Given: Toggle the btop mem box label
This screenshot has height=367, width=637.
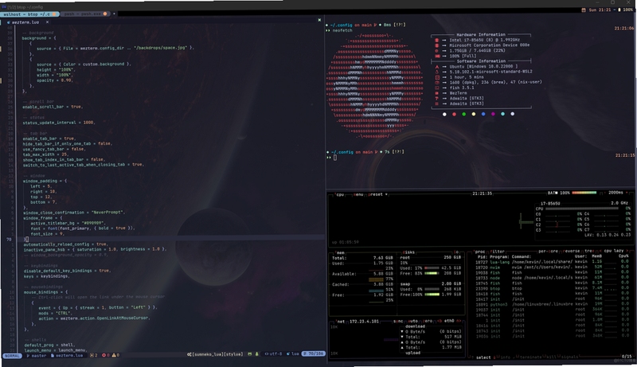Looking at the screenshot, I should tap(341, 252).
